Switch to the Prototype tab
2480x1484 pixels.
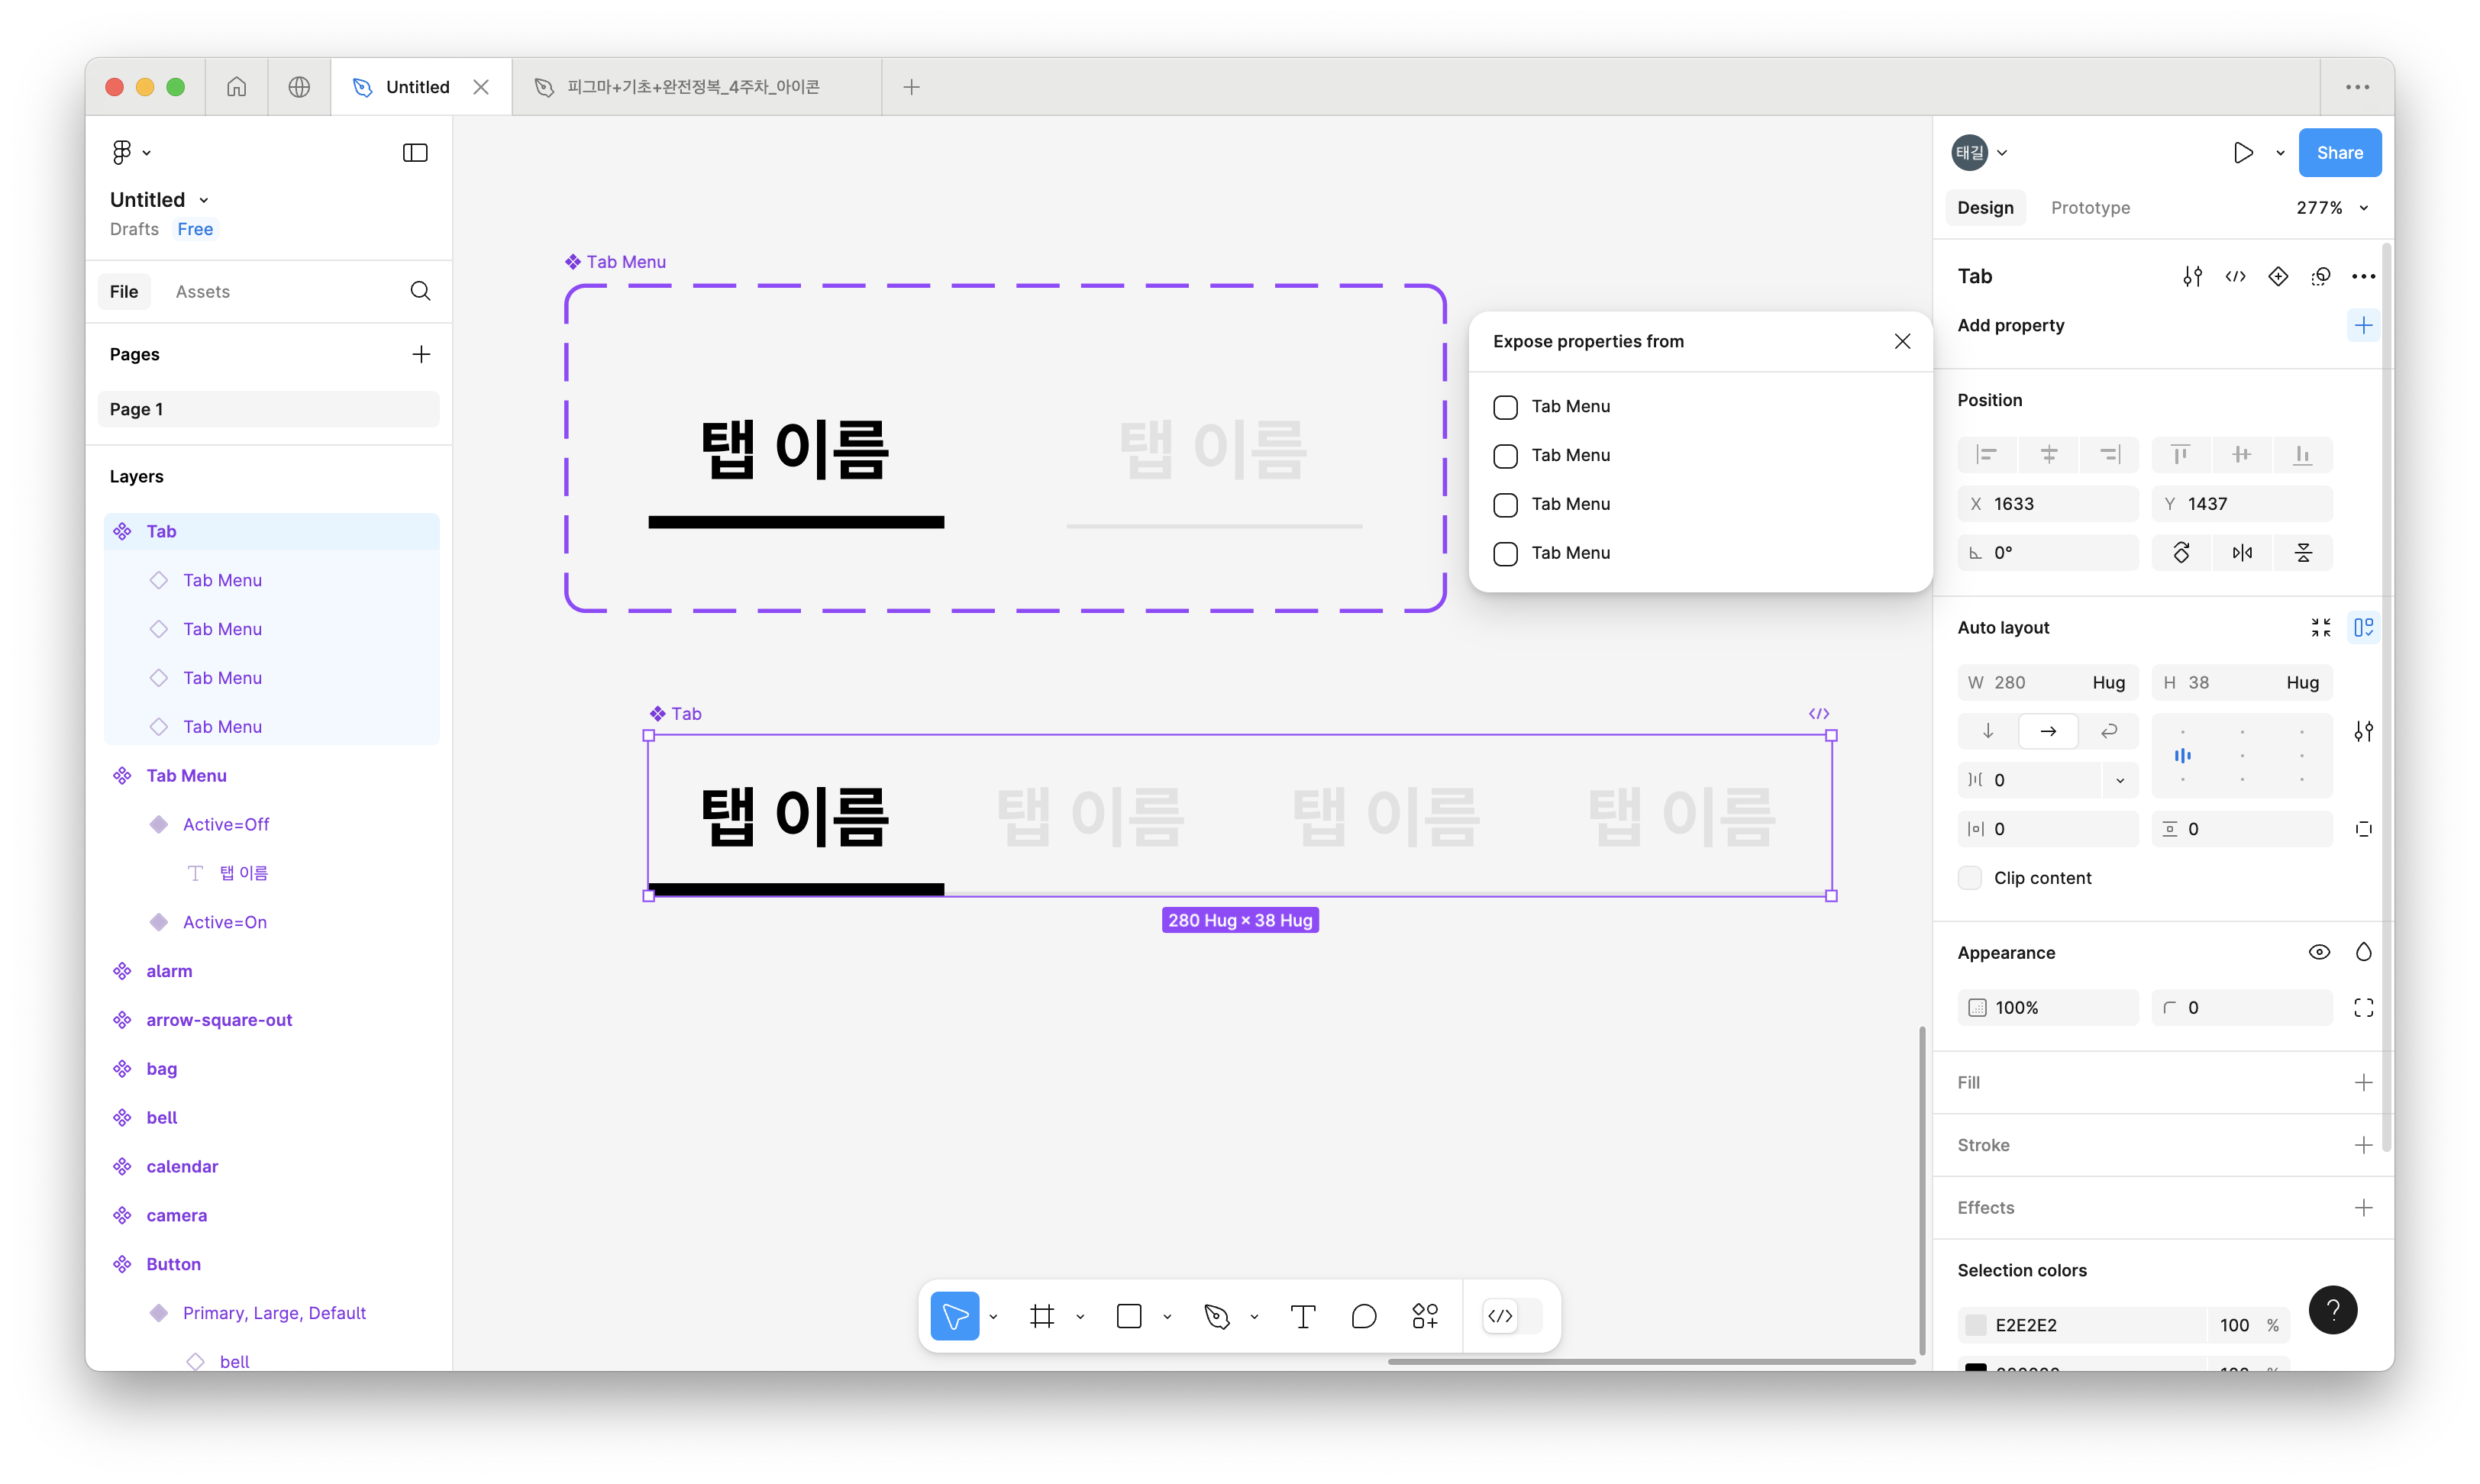coord(2090,208)
